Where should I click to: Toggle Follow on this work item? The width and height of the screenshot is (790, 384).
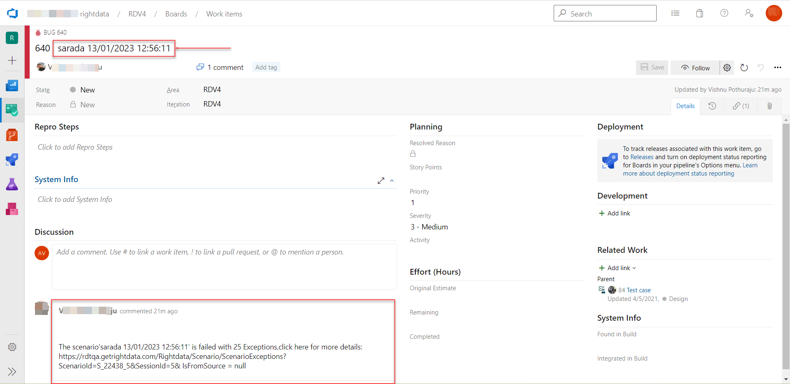coord(695,68)
